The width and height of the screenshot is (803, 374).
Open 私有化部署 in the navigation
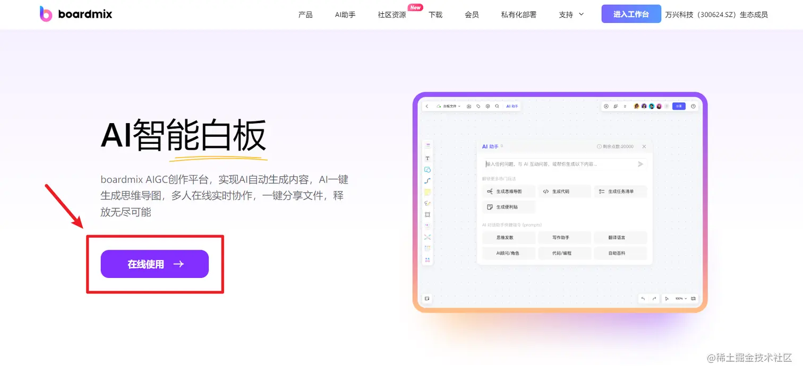coord(519,14)
